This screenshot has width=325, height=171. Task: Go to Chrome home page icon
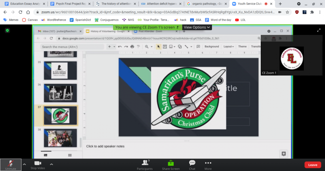tap(28, 12)
